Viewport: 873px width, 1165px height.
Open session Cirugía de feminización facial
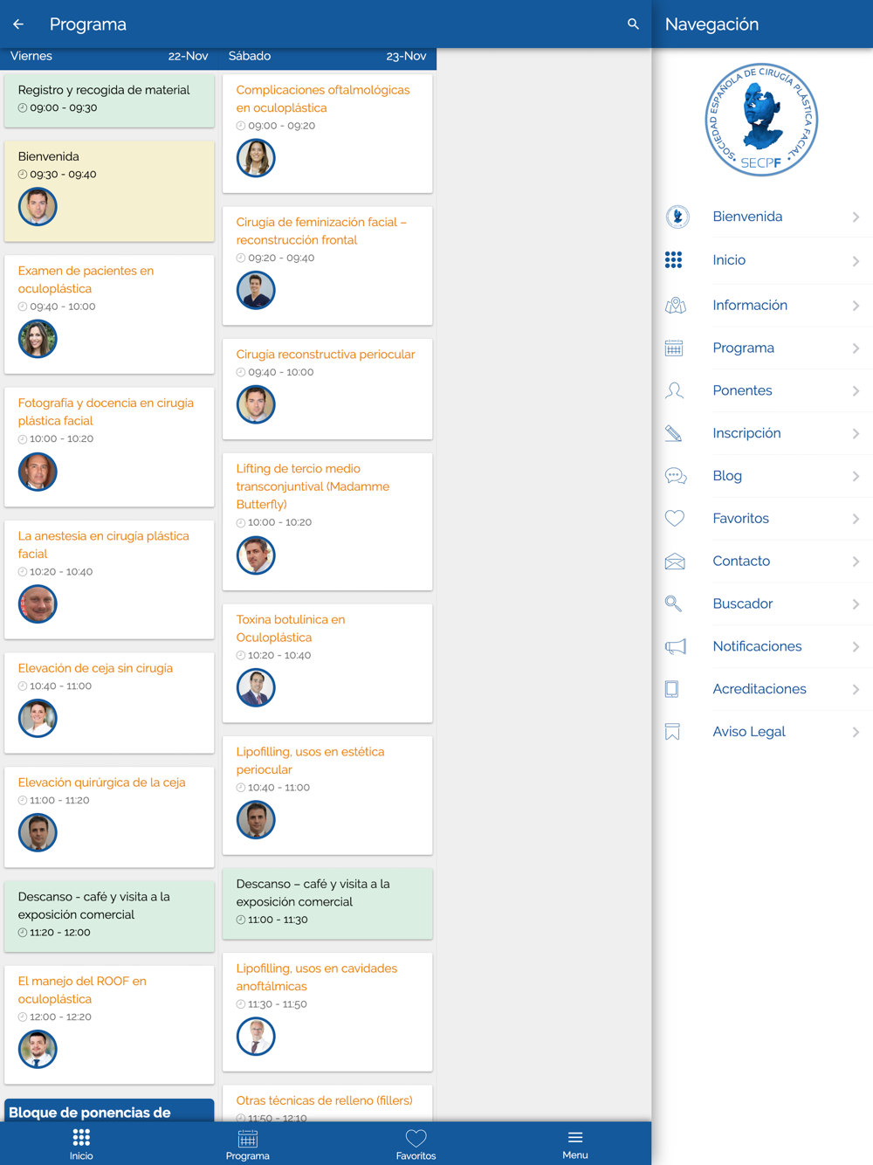click(327, 265)
